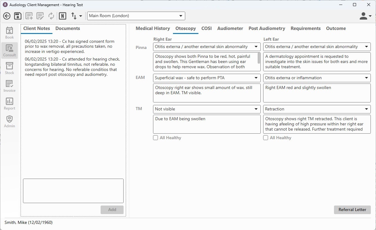Open the Invoice section

pyautogui.click(x=9, y=85)
